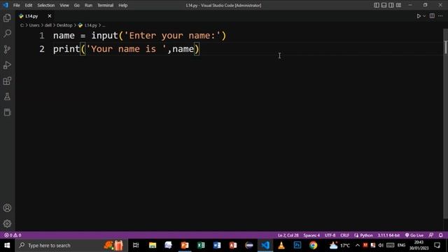Open the Run menu
Screen dimensions: 448x252
(x=88, y=5)
